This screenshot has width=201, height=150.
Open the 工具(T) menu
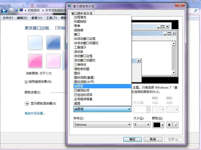click(51, 18)
